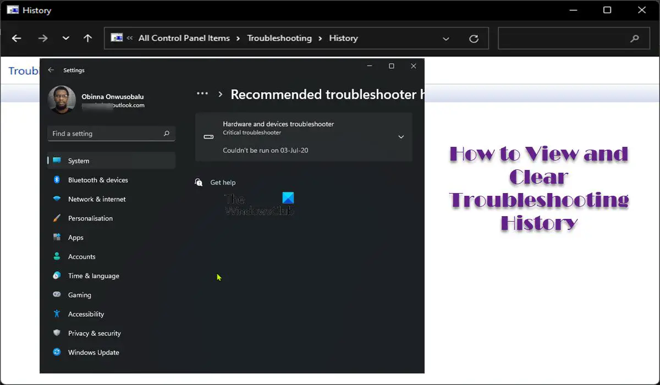660x385 pixels.
Task: Click the Gaming controller icon
Action: point(57,295)
